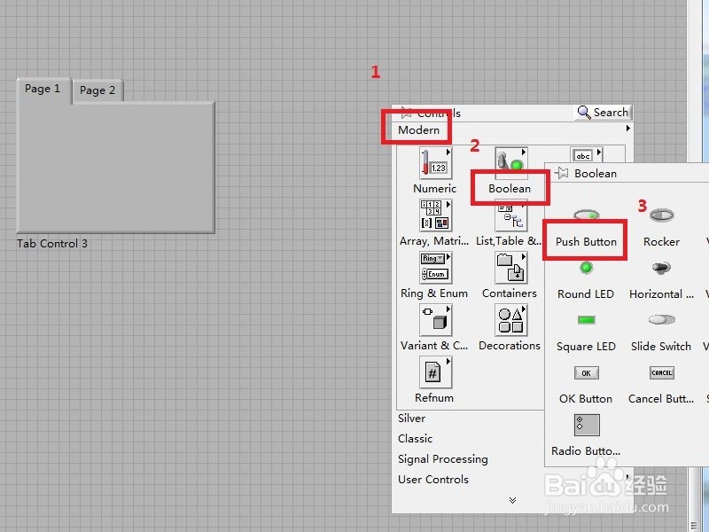The image size is (709, 532).
Task: Open the Ring & Enum palette icon
Action: point(435,268)
